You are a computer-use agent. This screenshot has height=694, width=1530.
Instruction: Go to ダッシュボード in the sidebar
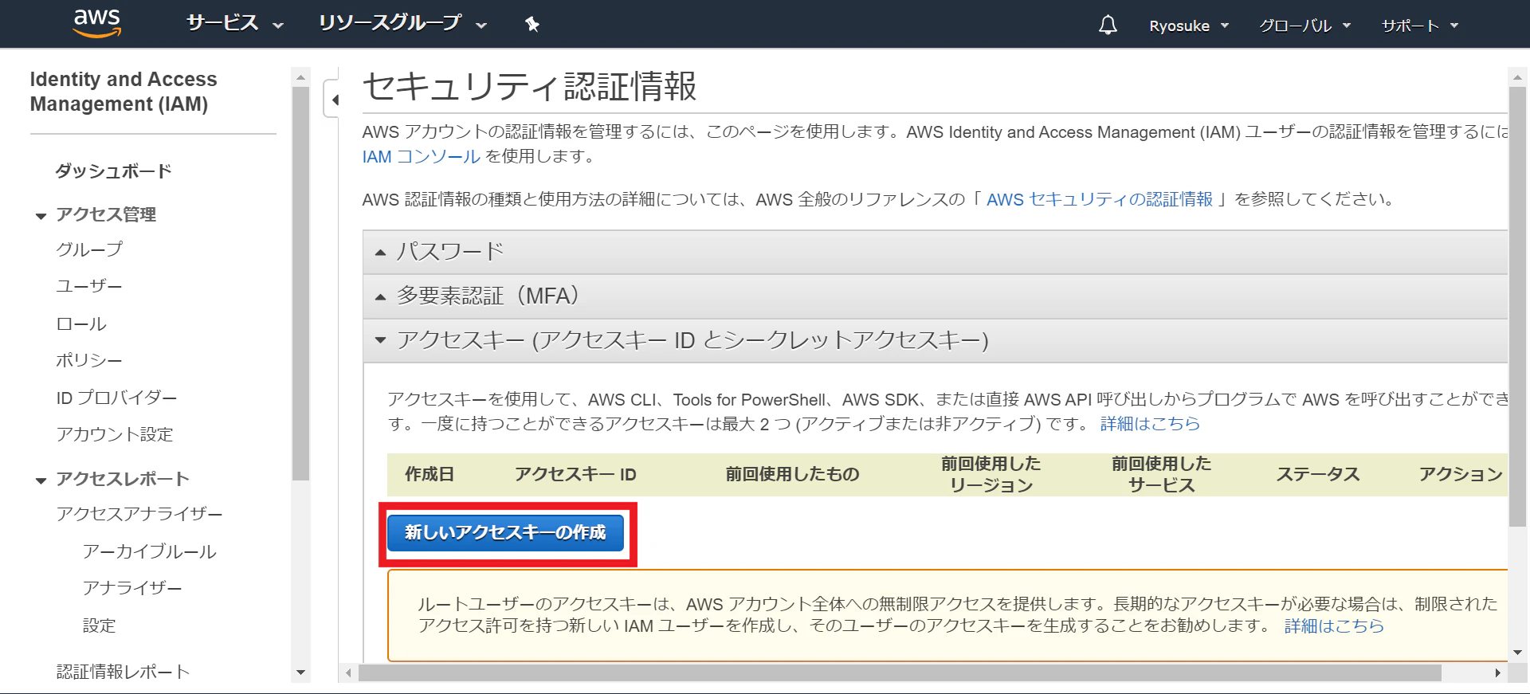[113, 171]
